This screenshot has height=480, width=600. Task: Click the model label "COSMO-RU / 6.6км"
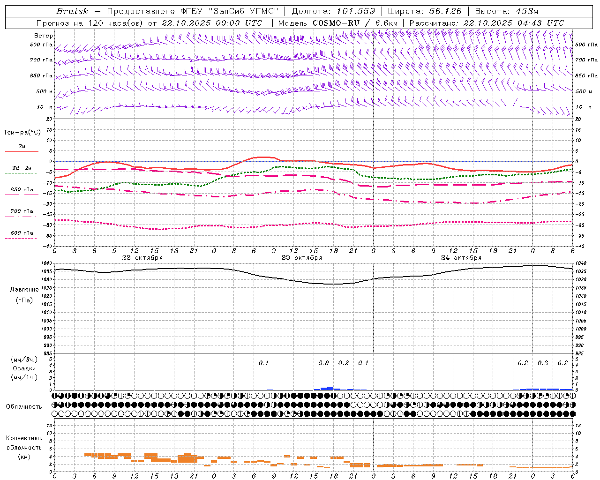(x=355, y=23)
